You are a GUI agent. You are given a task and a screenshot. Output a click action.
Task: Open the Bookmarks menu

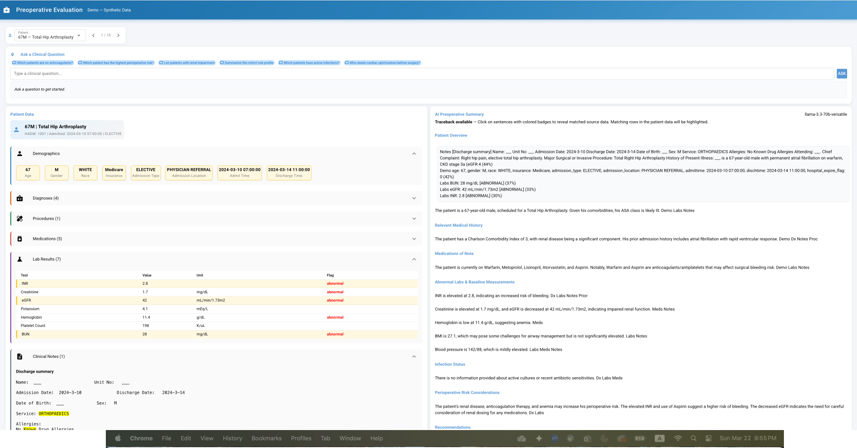(266, 439)
